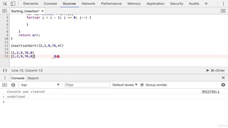Select the drawer Console tab
The width and height of the screenshot is (228, 128).
[x=18, y=78]
